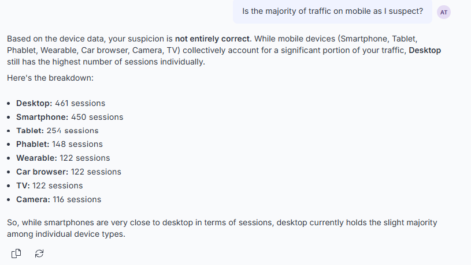Click the Phablet: 148 sessions list item
The width and height of the screenshot is (471, 265).
60,145
